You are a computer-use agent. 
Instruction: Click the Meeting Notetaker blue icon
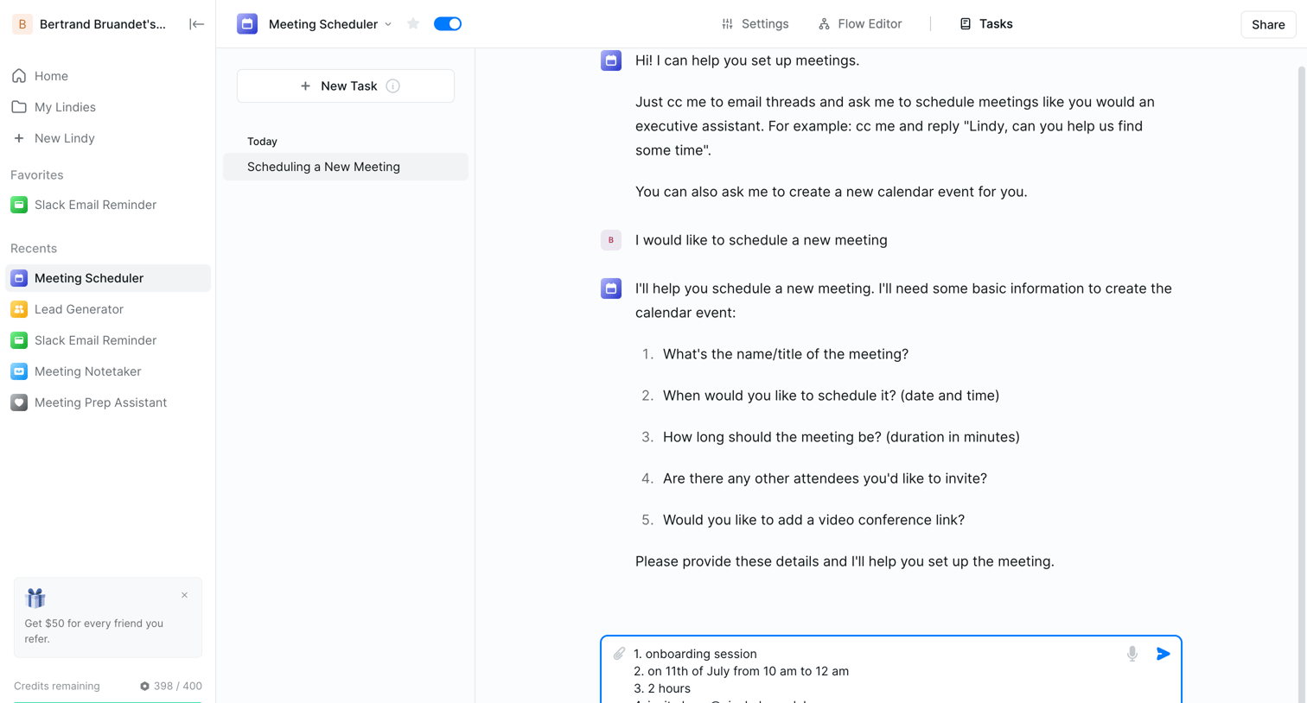pos(19,371)
